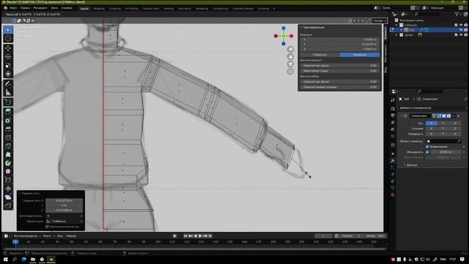Click the Локально button in Transform panel
The image size is (469, 264).
pos(360,55)
